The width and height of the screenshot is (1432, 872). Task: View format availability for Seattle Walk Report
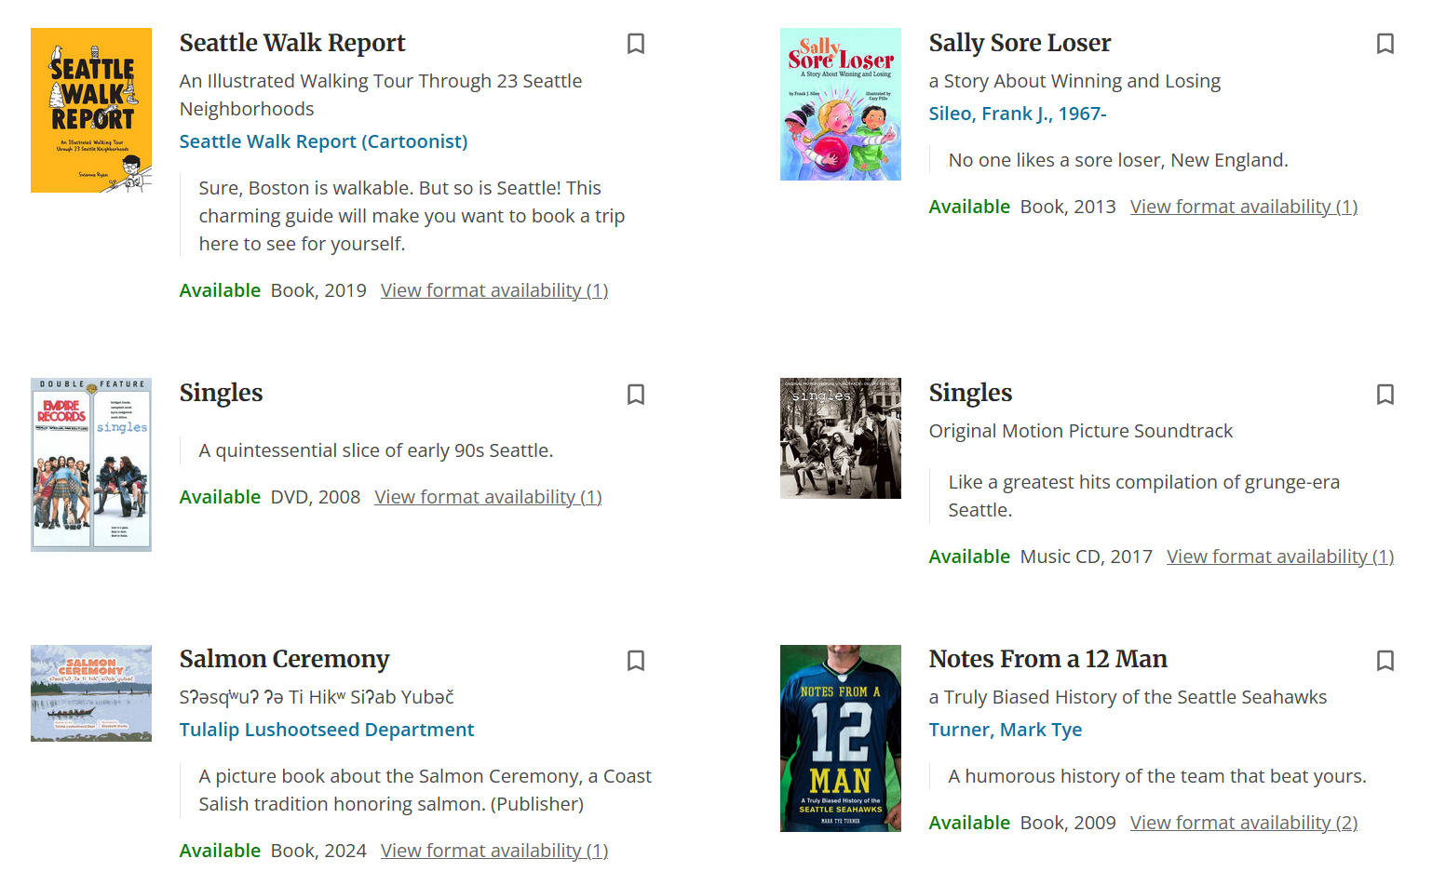coord(493,290)
